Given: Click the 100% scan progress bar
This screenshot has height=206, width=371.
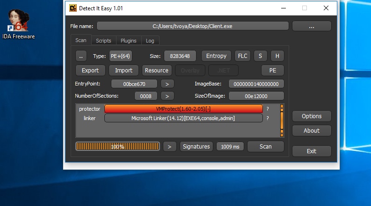Looking at the screenshot, I should [x=117, y=147].
